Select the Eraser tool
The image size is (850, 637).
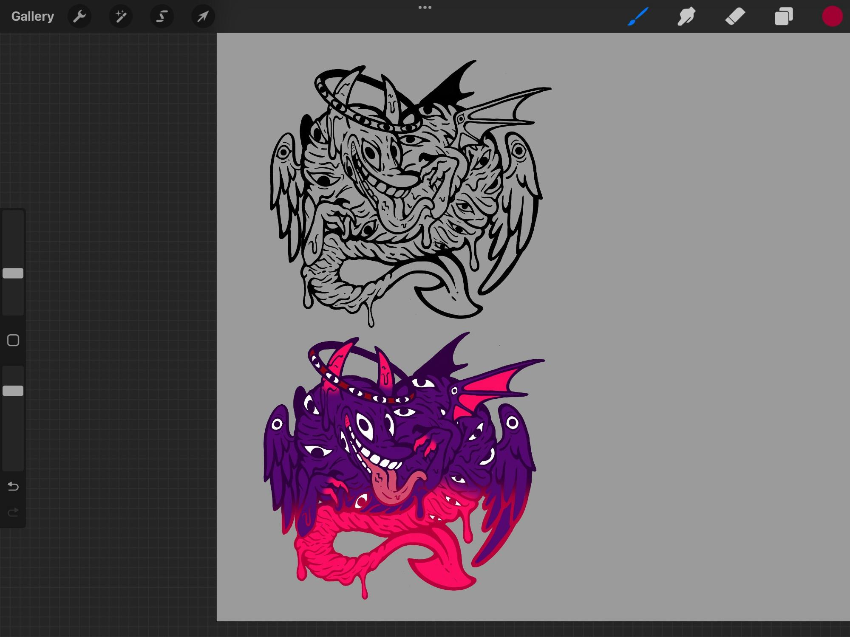pyautogui.click(x=735, y=17)
